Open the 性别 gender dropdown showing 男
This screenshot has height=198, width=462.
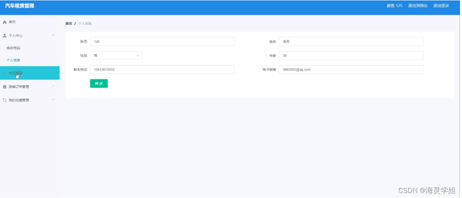pos(116,55)
